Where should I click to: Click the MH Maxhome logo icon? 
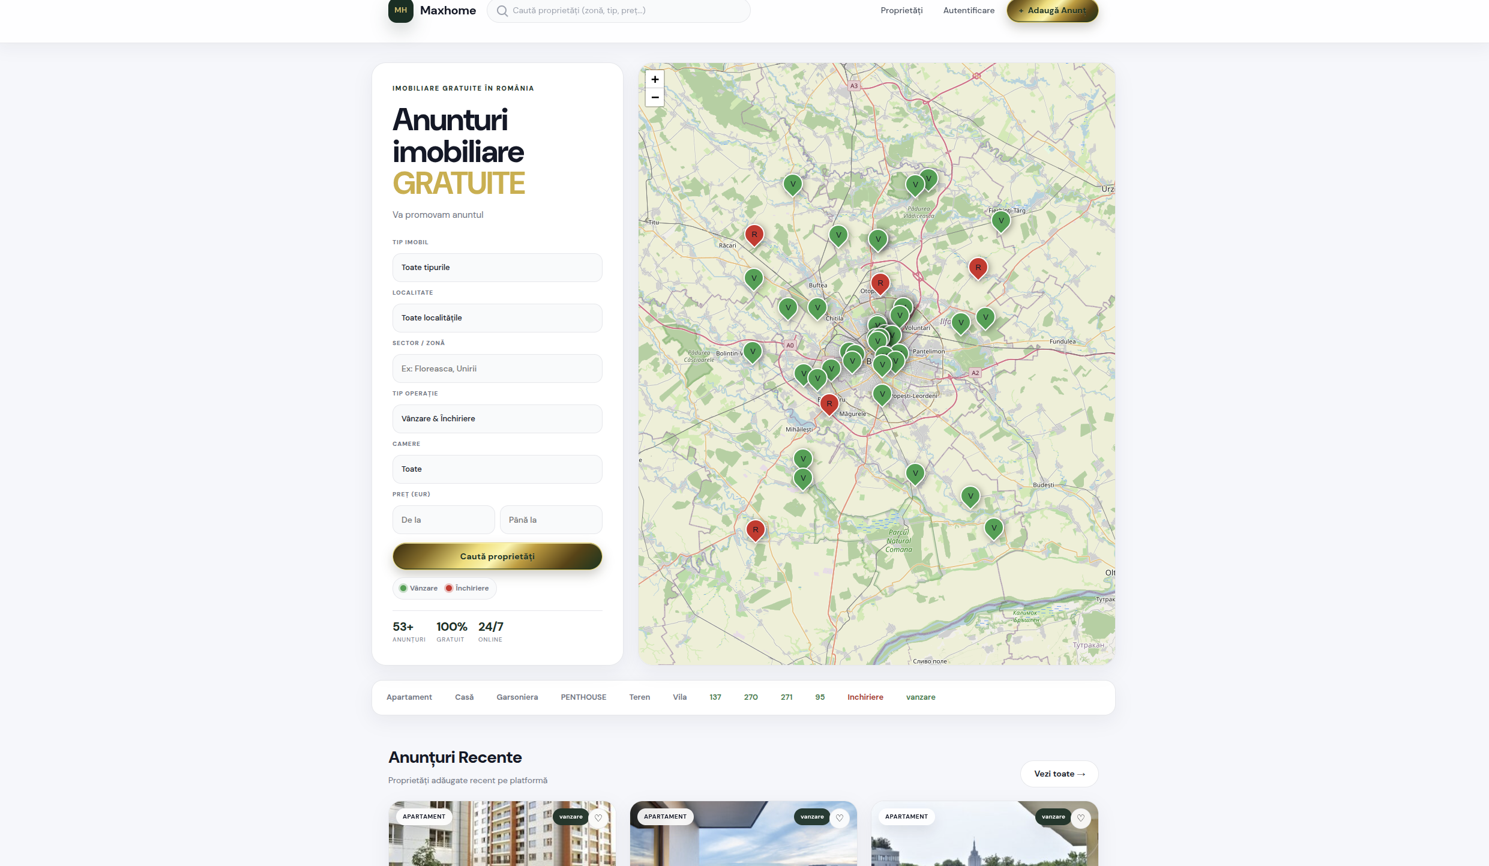400,10
